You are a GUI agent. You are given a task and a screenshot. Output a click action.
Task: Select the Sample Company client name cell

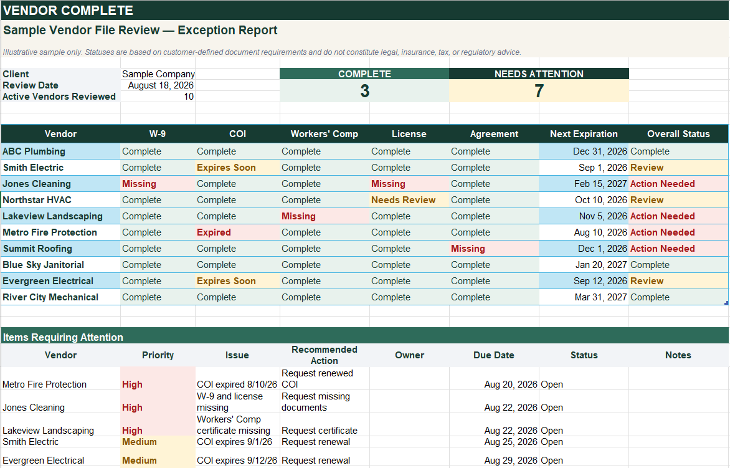(x=158, y=74)
